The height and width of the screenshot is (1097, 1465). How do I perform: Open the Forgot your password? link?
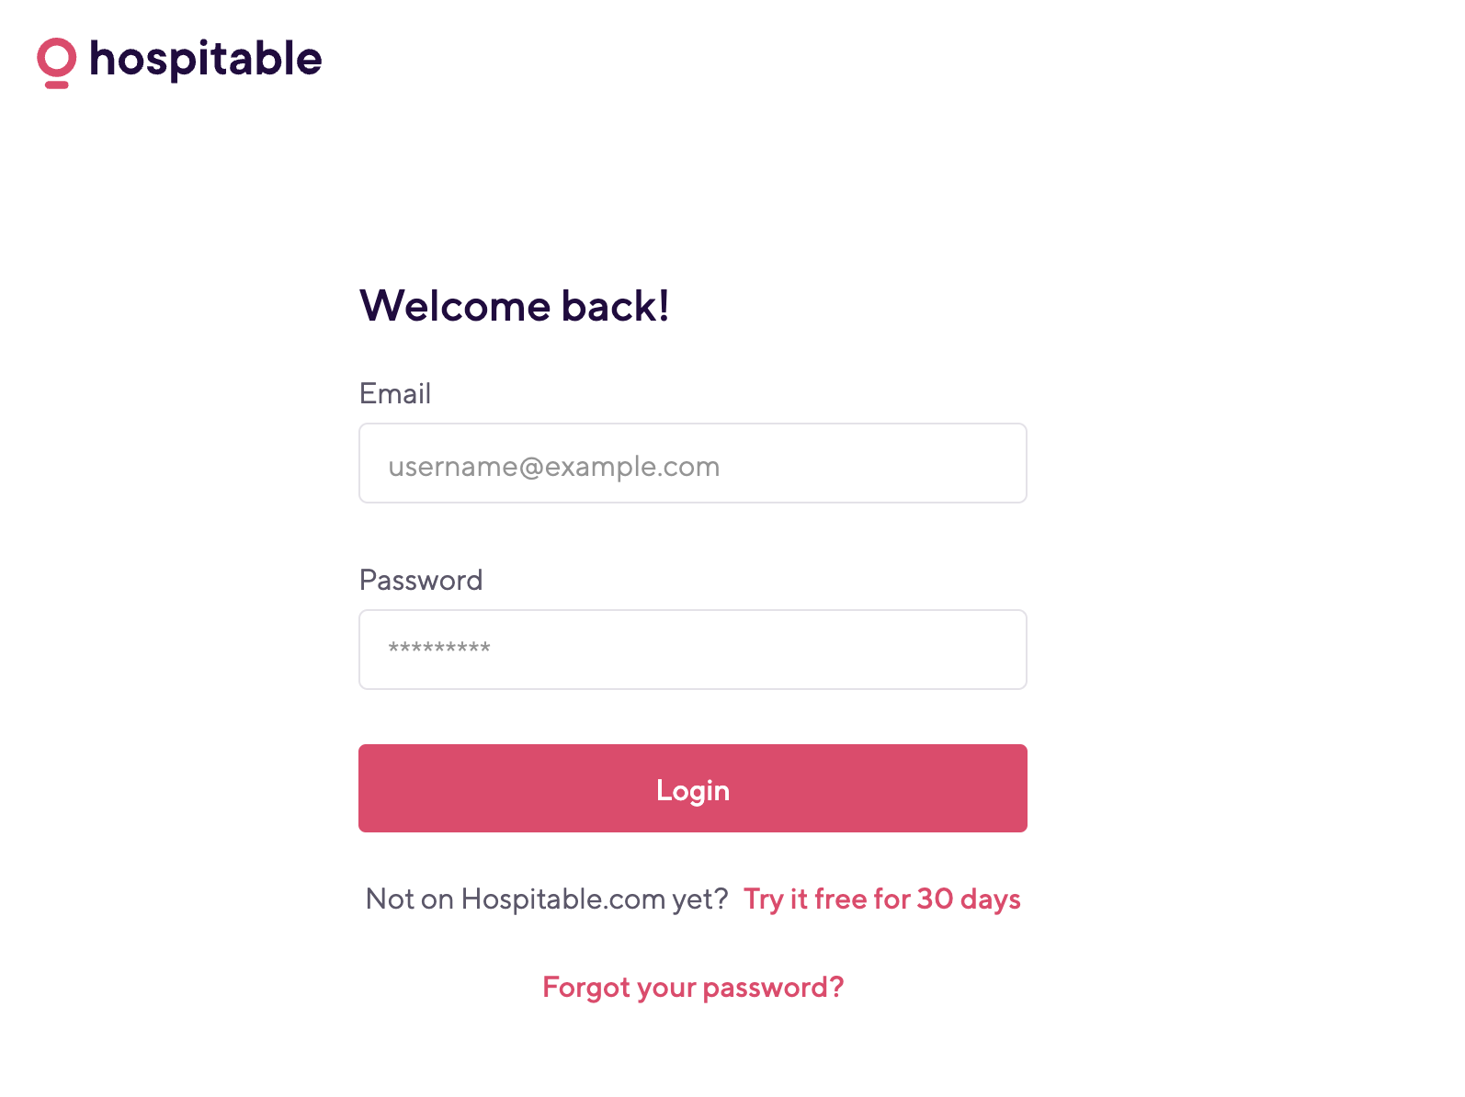click(693, 988)
